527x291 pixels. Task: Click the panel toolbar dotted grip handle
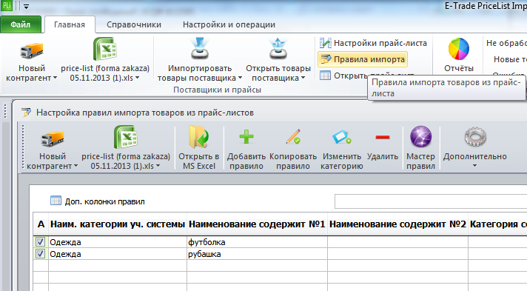click(23, 147)
